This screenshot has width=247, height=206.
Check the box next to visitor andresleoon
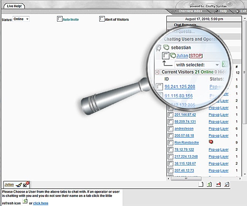[171, 129]
